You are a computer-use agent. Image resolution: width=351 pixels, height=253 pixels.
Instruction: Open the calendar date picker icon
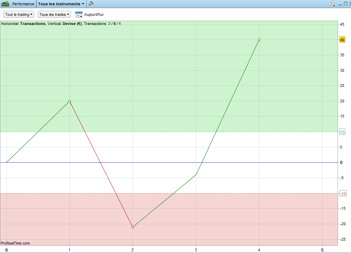tap(79, 14)
